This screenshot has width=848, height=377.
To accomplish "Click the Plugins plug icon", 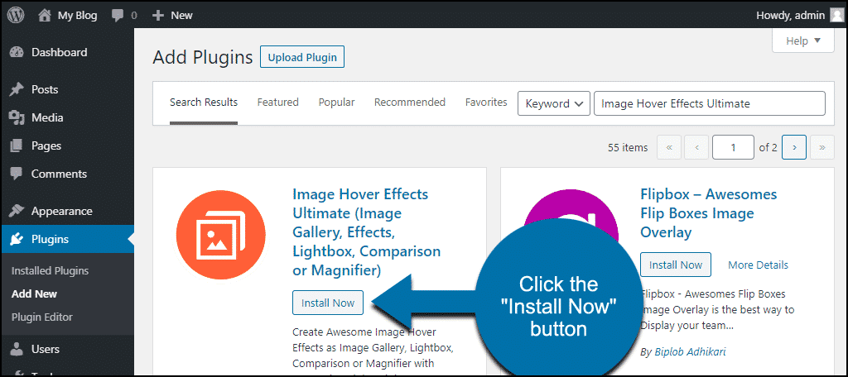I will pyautogui.click(x=17, y=239).
